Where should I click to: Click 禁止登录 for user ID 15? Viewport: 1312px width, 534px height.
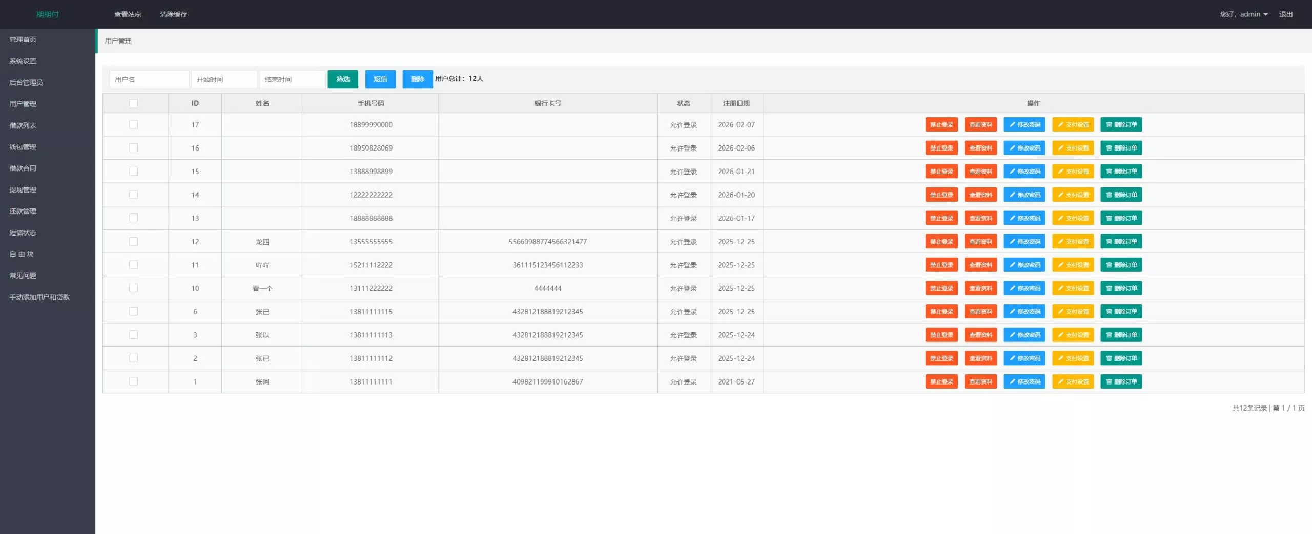point(941,172)
